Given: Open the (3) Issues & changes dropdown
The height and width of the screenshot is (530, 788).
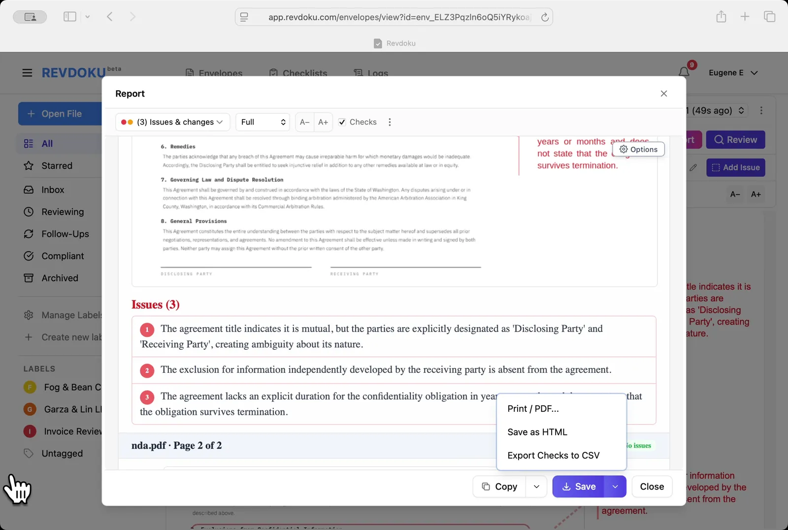Looking at the screenshot, I should [172, 122].
